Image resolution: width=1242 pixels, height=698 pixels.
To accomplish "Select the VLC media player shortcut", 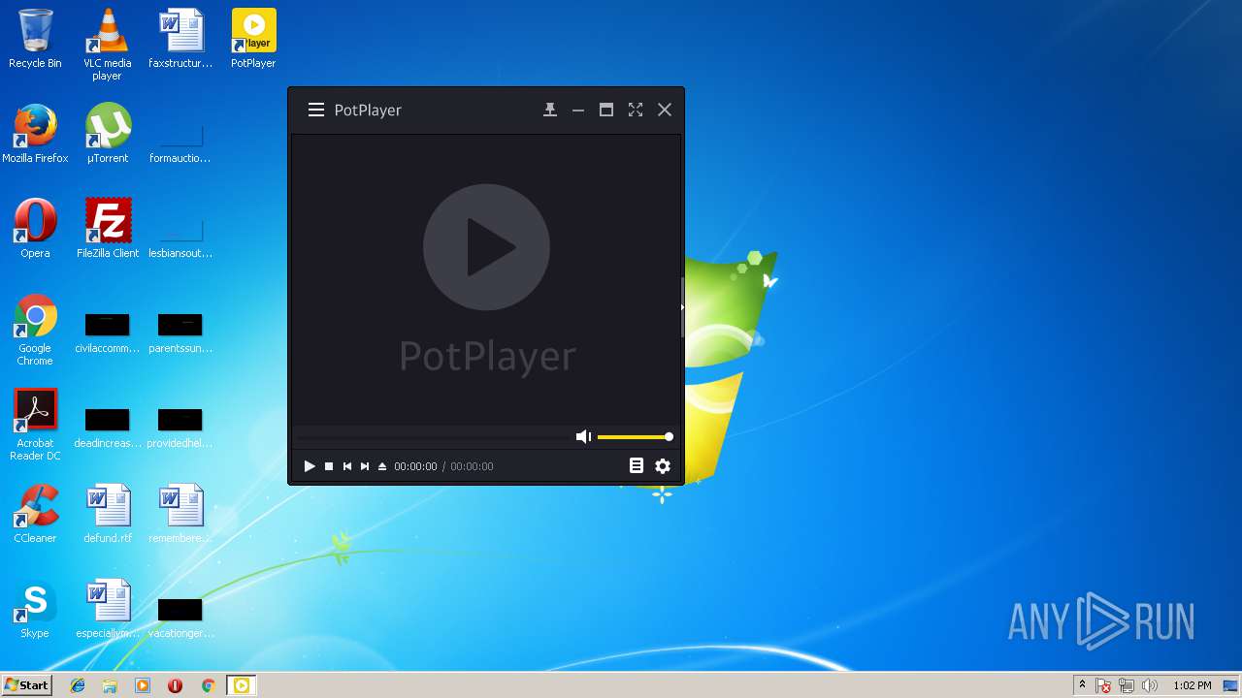I will point(108,45).
